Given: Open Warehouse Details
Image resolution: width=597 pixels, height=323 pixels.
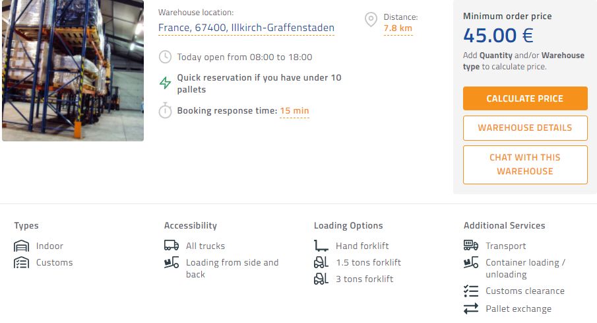Looking at the screenshot, I should pos(525,128).
